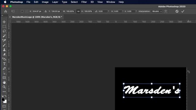Select the Hand tool
The width and height of the screenshot is (196, 110).
[4, 82]
